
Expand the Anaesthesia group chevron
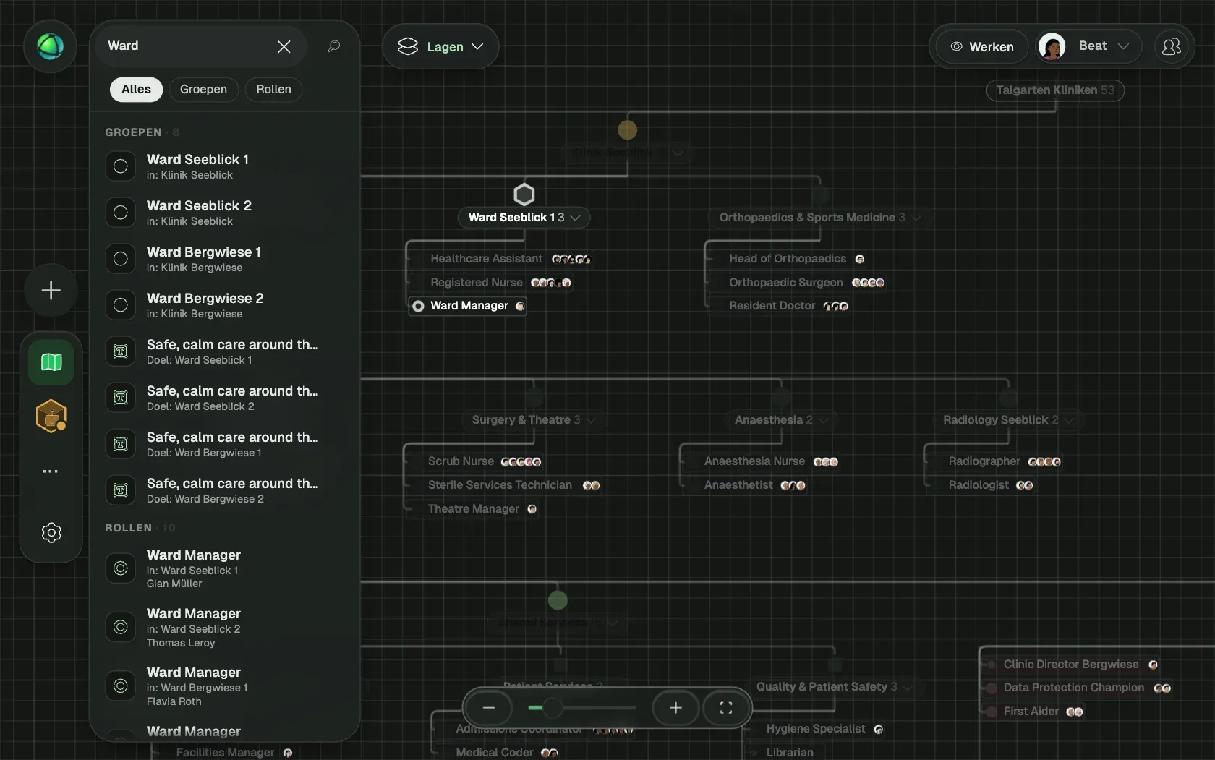[x=824, y=420]
